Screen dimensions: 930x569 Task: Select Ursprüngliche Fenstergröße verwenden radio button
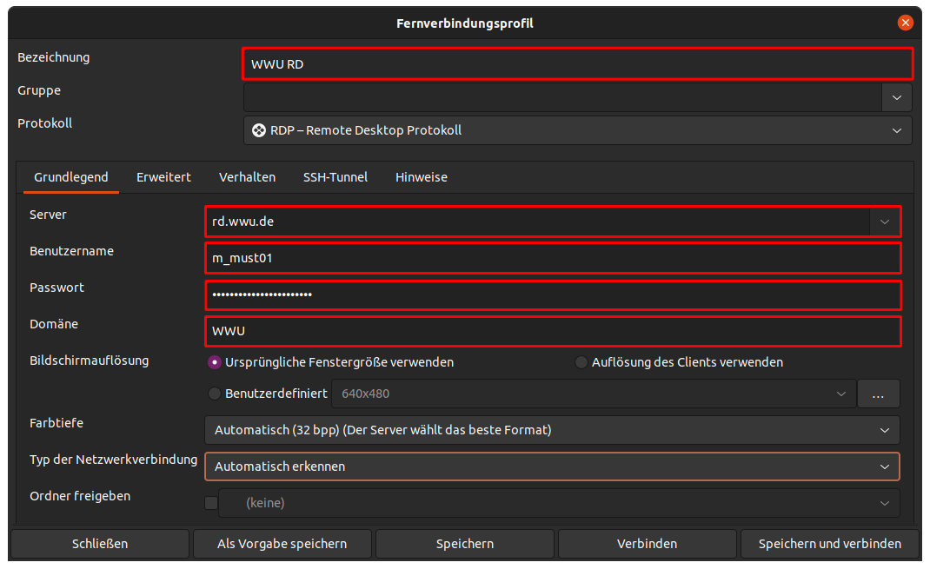(x=215, y=362)
